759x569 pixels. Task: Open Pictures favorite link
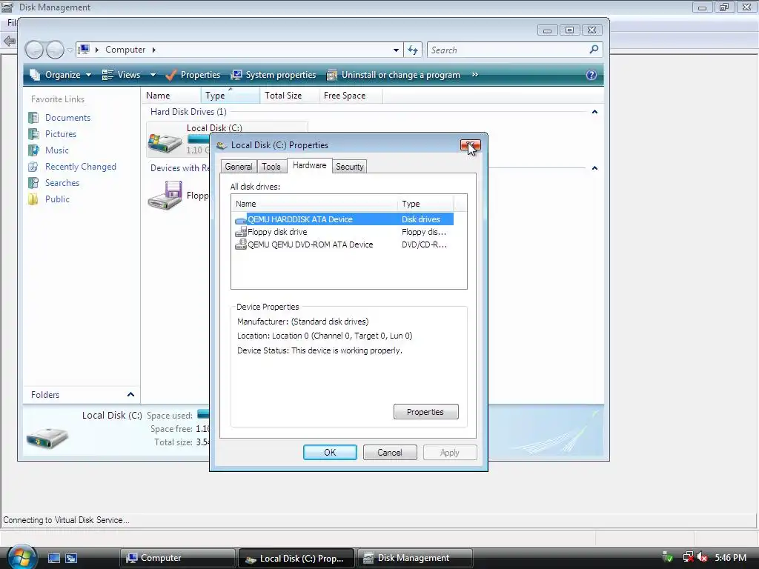point(61,134)
